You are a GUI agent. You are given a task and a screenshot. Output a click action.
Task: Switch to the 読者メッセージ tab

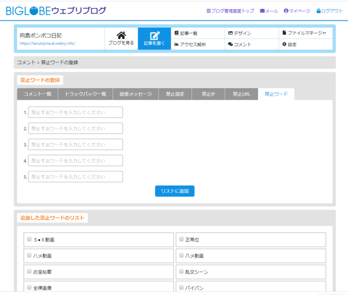pos(135,94)
